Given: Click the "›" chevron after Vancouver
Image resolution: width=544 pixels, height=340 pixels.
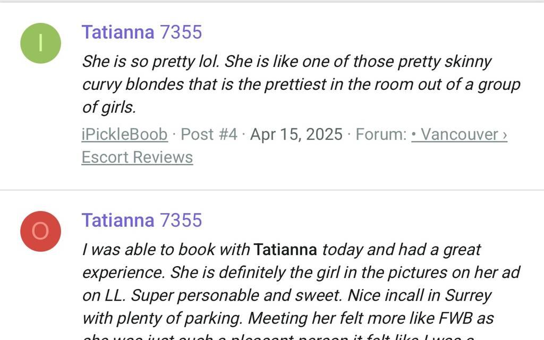Looking at the screenshot, I should pos(504,134).
